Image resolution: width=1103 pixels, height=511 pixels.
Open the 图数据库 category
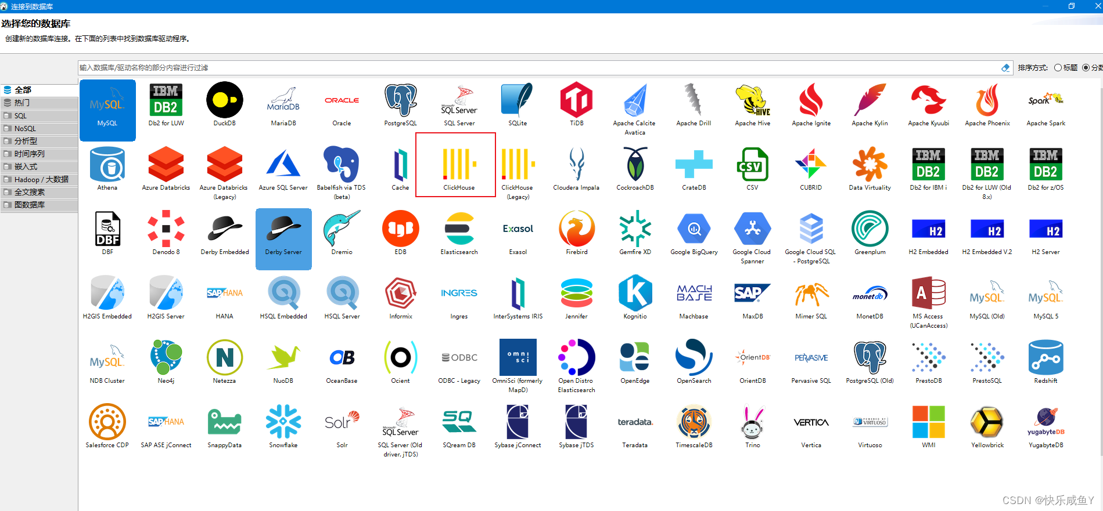click(x=39, y=205)
